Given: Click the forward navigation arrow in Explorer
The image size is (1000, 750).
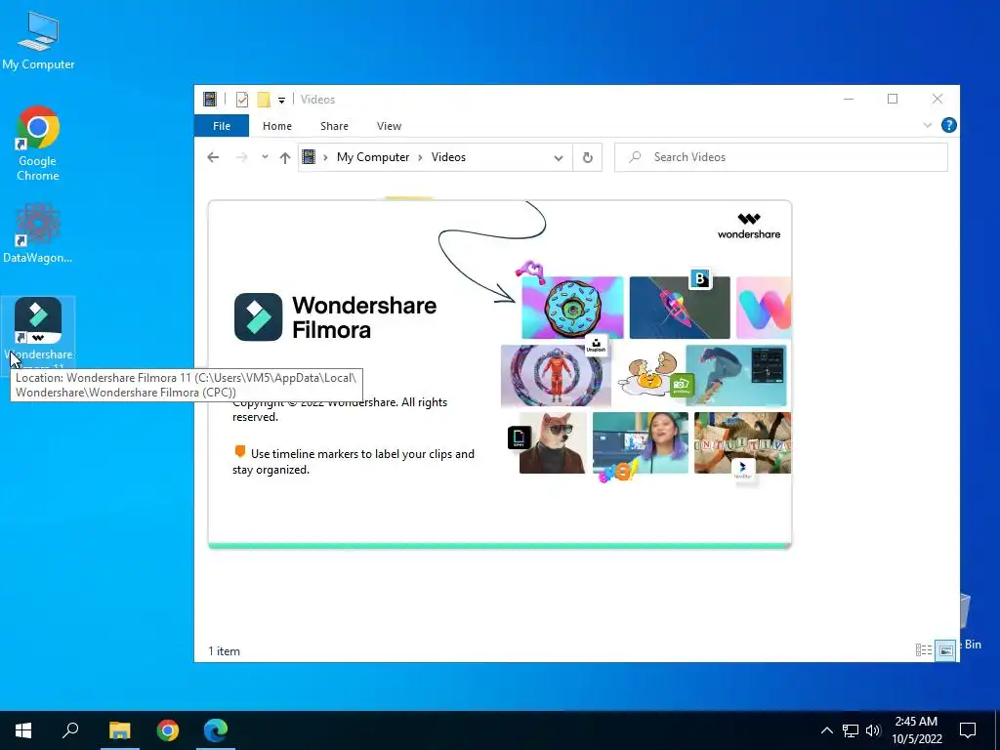Looking at the screenshot, I should coord(242,157).
